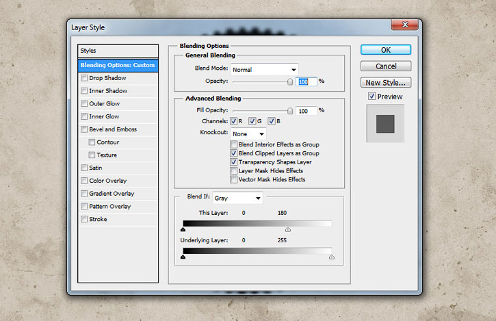
Task: Click the Underlying Layer gradient bar
Action: pyautogui.click(x=257, y=251)
